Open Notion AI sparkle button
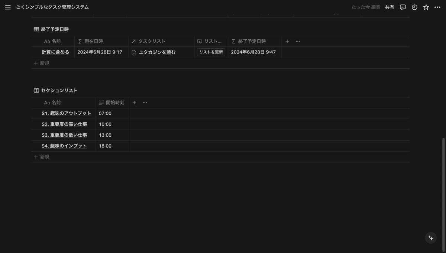 point(431,238)
